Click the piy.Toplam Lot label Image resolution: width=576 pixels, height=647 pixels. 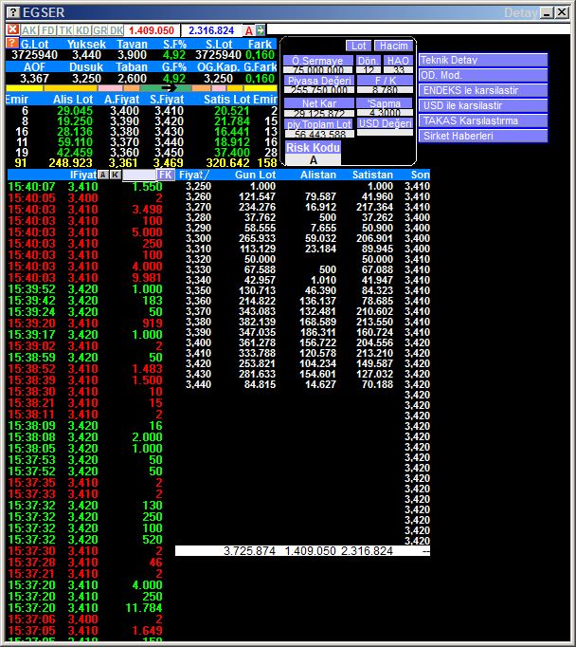pos(319,124)
